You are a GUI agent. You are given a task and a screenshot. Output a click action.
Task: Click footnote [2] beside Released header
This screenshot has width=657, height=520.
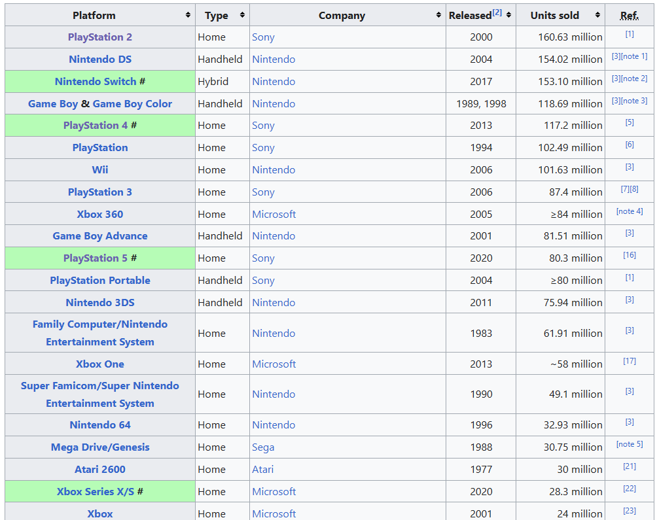coord(497,12)
